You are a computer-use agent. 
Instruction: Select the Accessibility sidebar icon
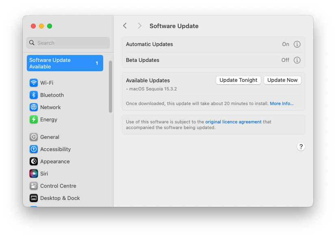coord(34,149)
